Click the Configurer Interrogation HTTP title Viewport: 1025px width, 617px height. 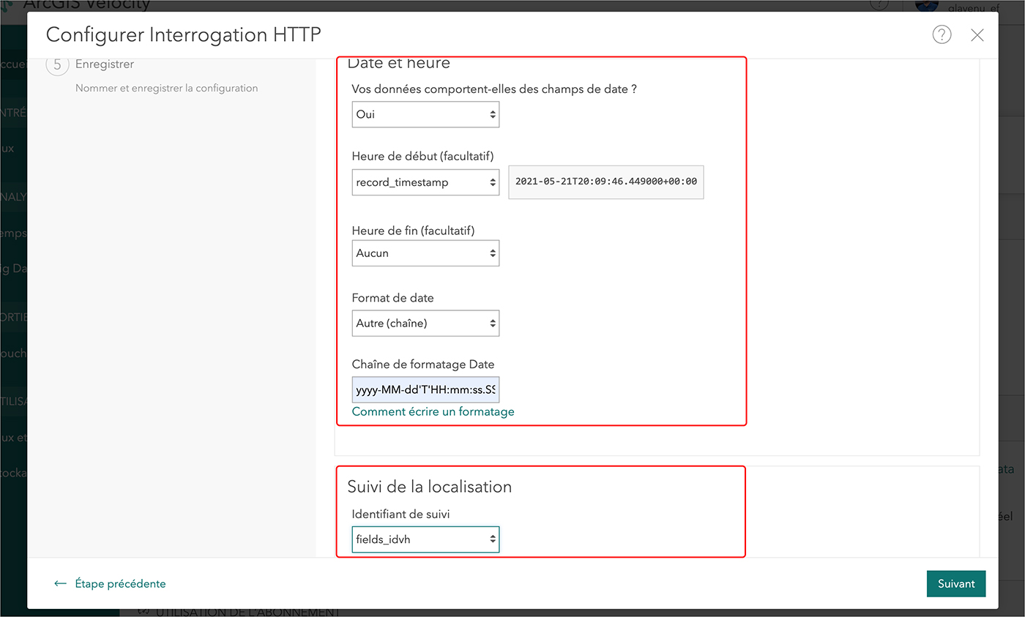[x=183, y=34]
